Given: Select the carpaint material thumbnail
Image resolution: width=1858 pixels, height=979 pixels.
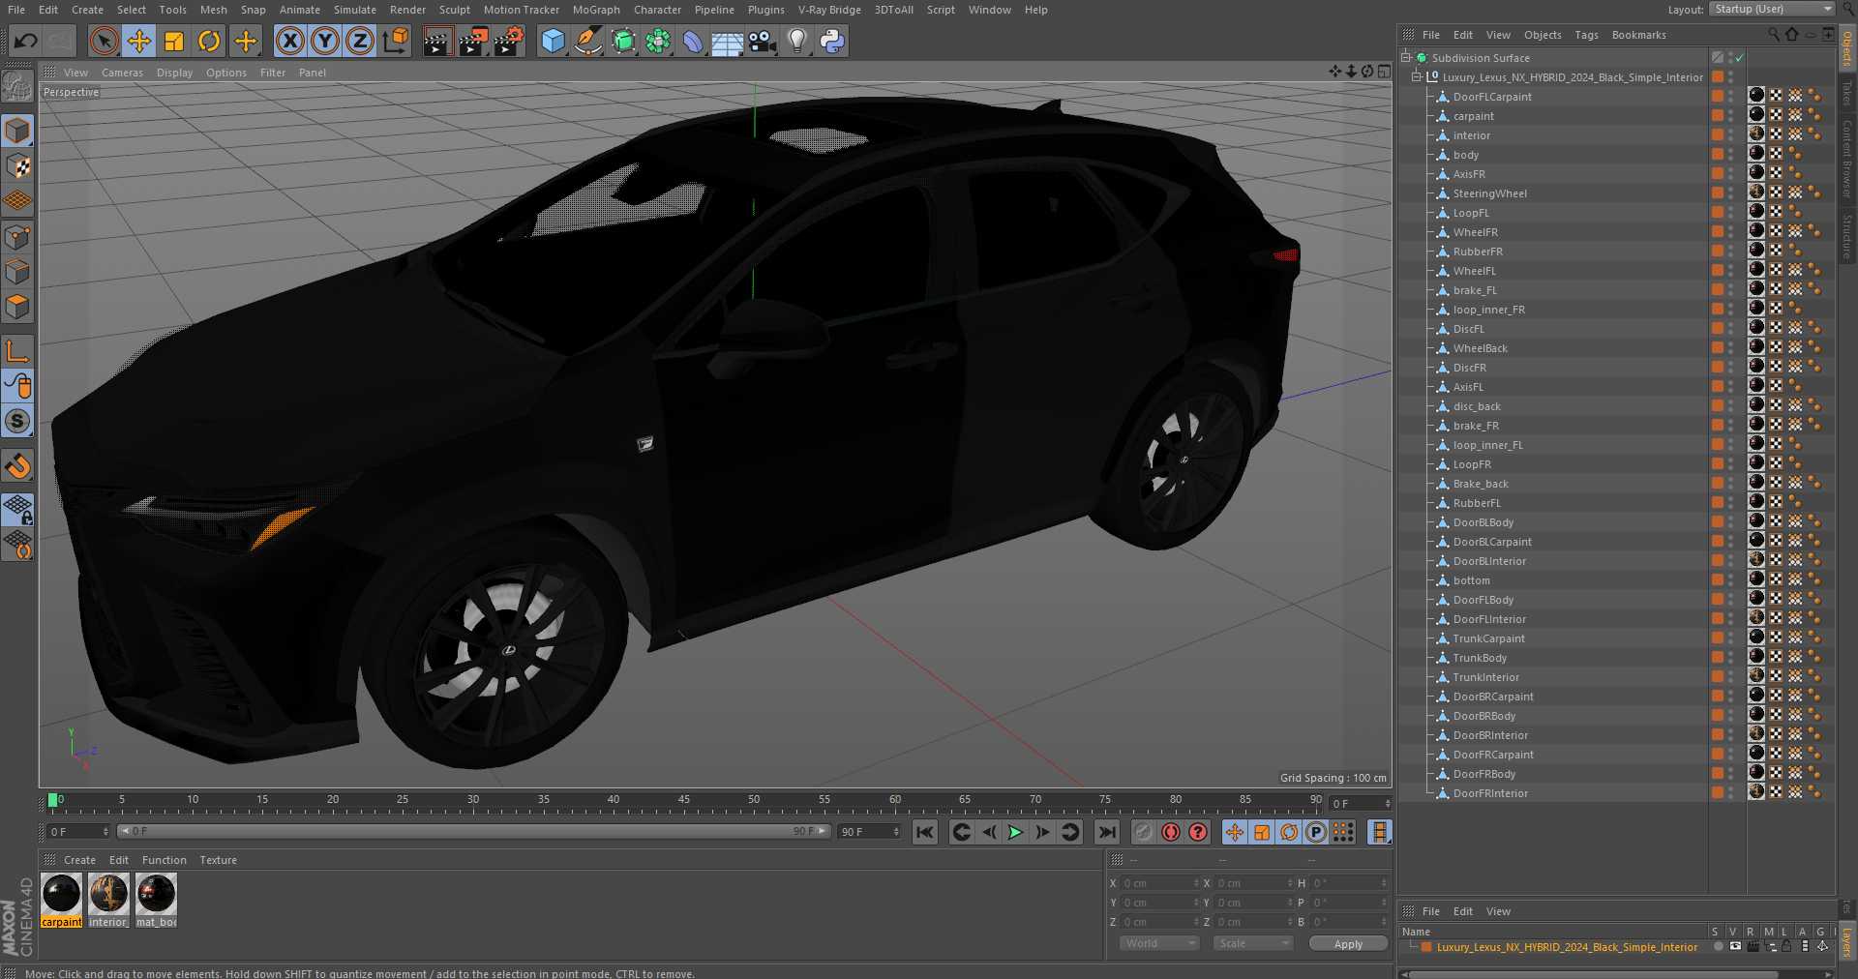Looking at the screenshot, I should (x=61, y=894).
